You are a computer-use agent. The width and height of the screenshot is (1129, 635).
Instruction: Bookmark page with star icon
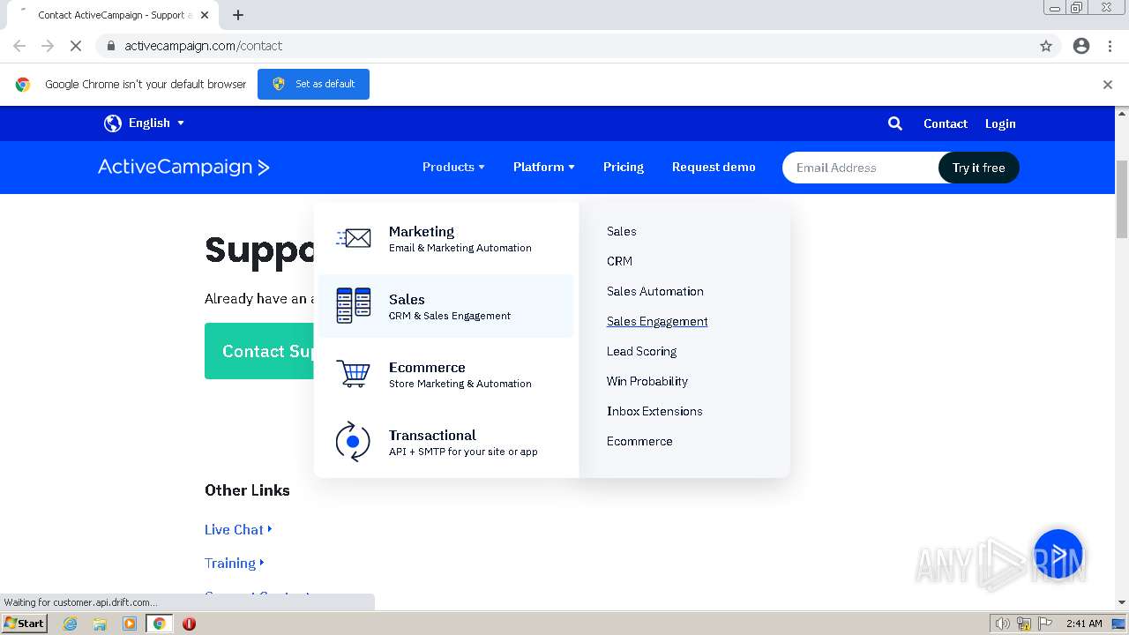(x=1046, y=46)
